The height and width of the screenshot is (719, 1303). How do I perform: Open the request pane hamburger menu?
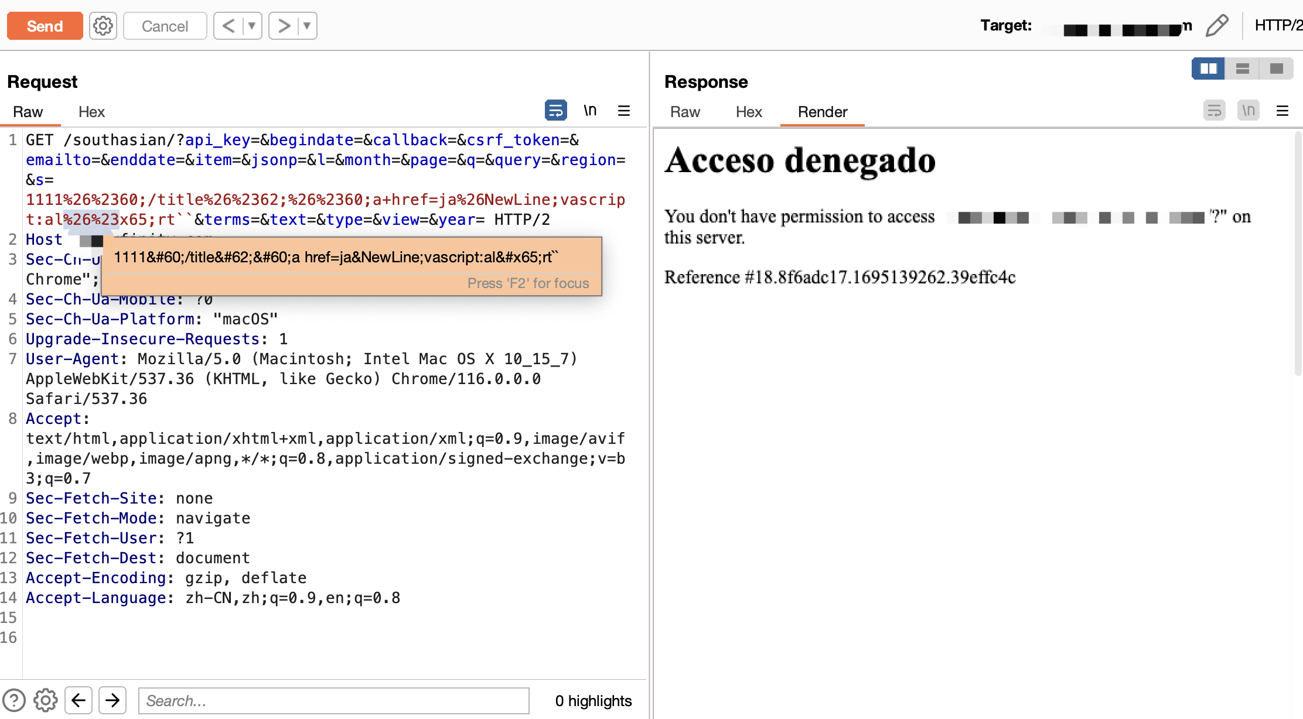click(624, 111)
